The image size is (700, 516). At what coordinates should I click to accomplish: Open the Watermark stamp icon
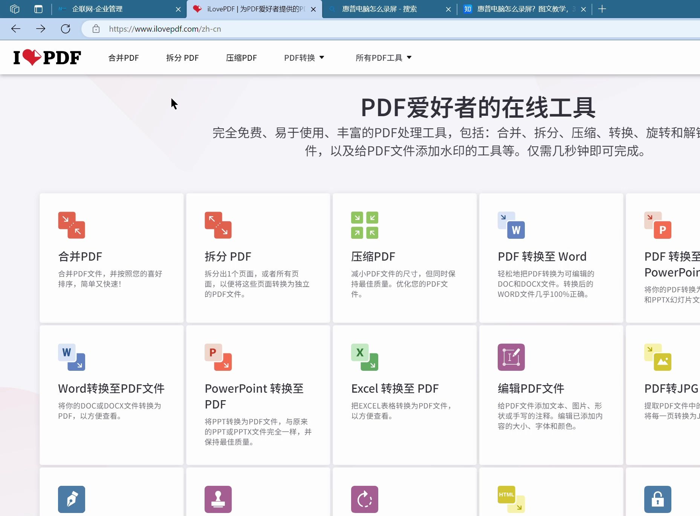click(x=218, y=499)
